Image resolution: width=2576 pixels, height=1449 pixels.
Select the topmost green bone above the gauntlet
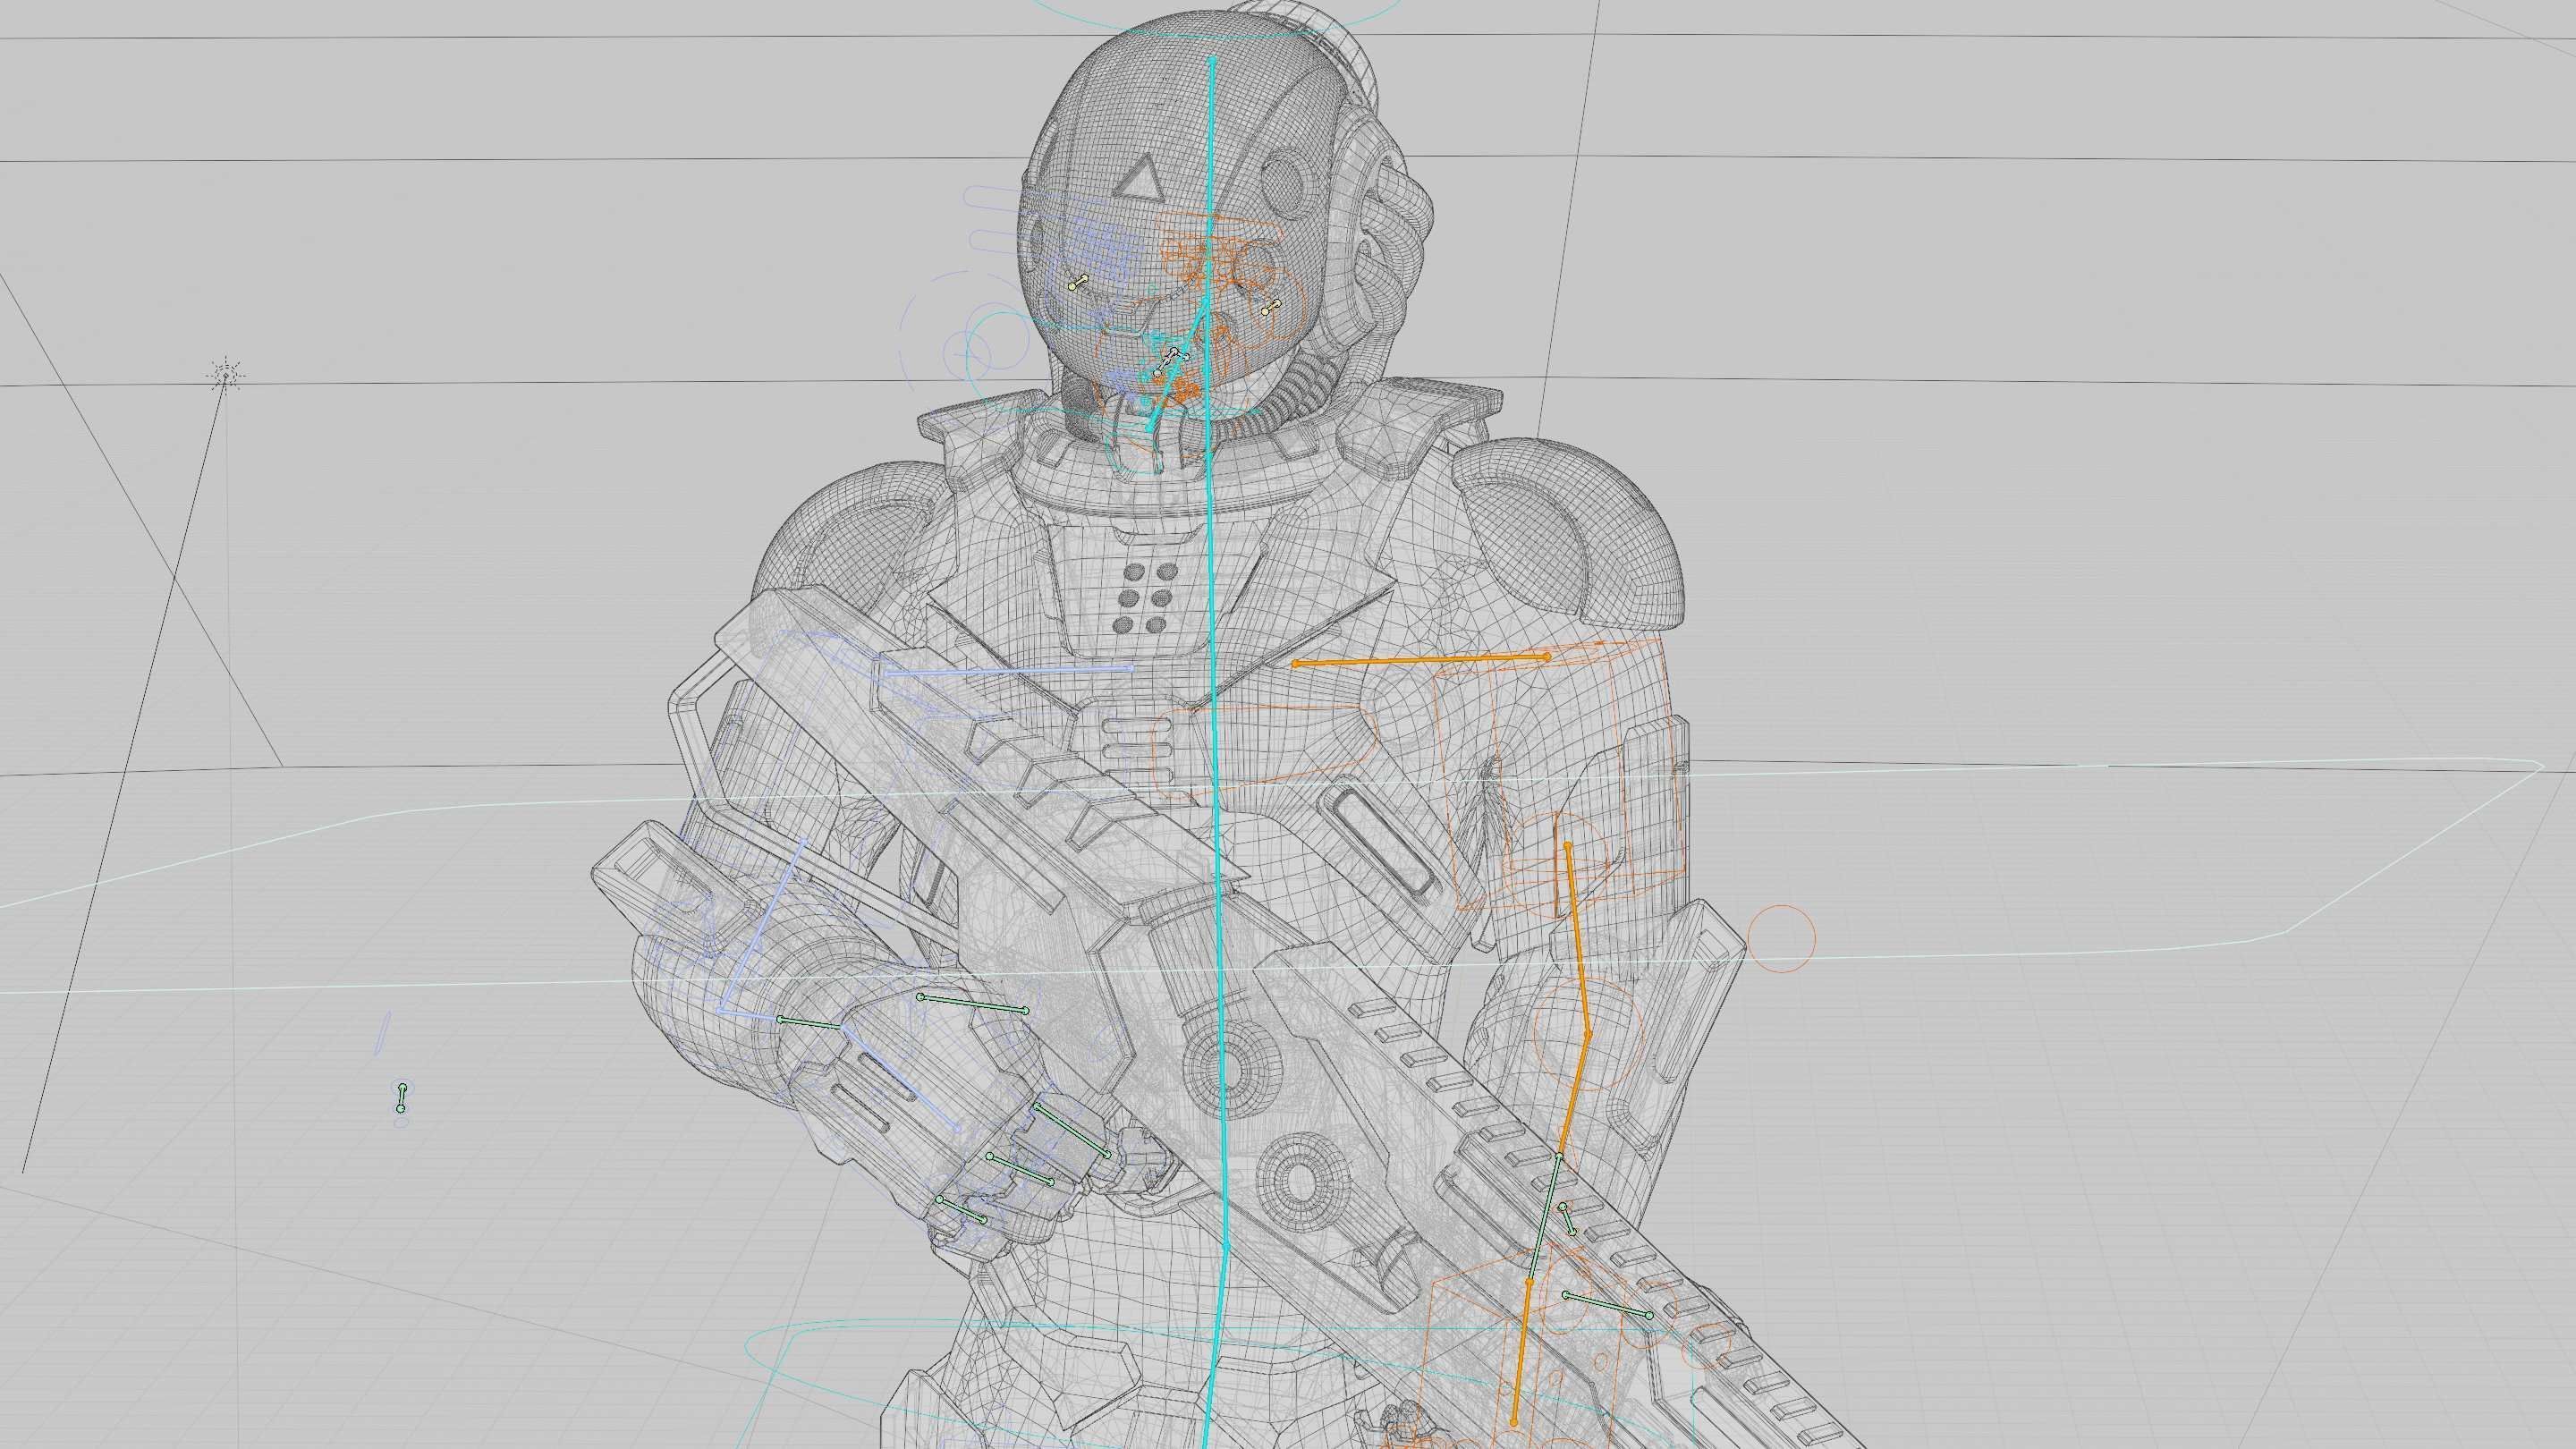pos(973,1004)
